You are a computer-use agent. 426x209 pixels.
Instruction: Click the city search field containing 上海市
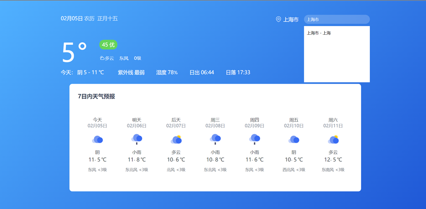coord(337,19)
